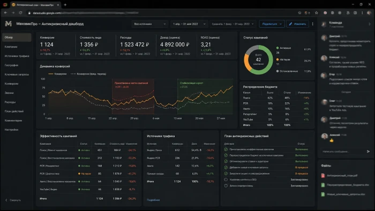Viewport: 375px width, 211px height.
Task: Click the thumbs-up emoji from Алексей
Action: click(332, 140)
